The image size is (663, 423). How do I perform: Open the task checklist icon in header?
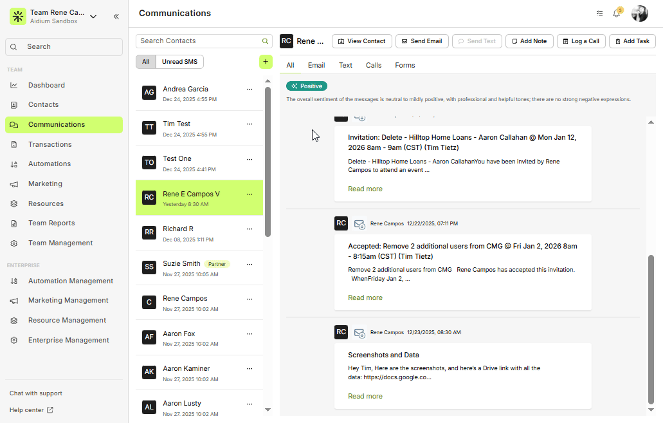coord(599,14)
